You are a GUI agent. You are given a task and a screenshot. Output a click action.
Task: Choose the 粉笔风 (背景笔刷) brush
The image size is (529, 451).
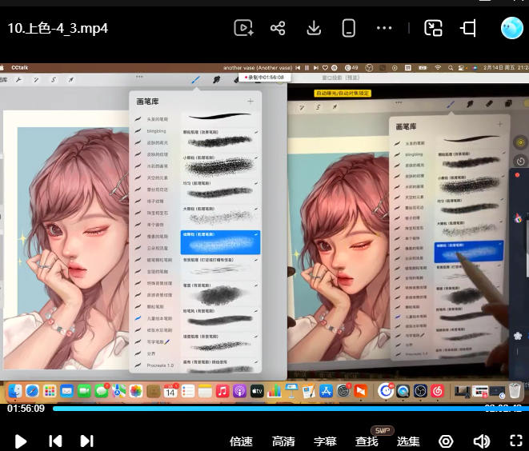click(220, 318)
